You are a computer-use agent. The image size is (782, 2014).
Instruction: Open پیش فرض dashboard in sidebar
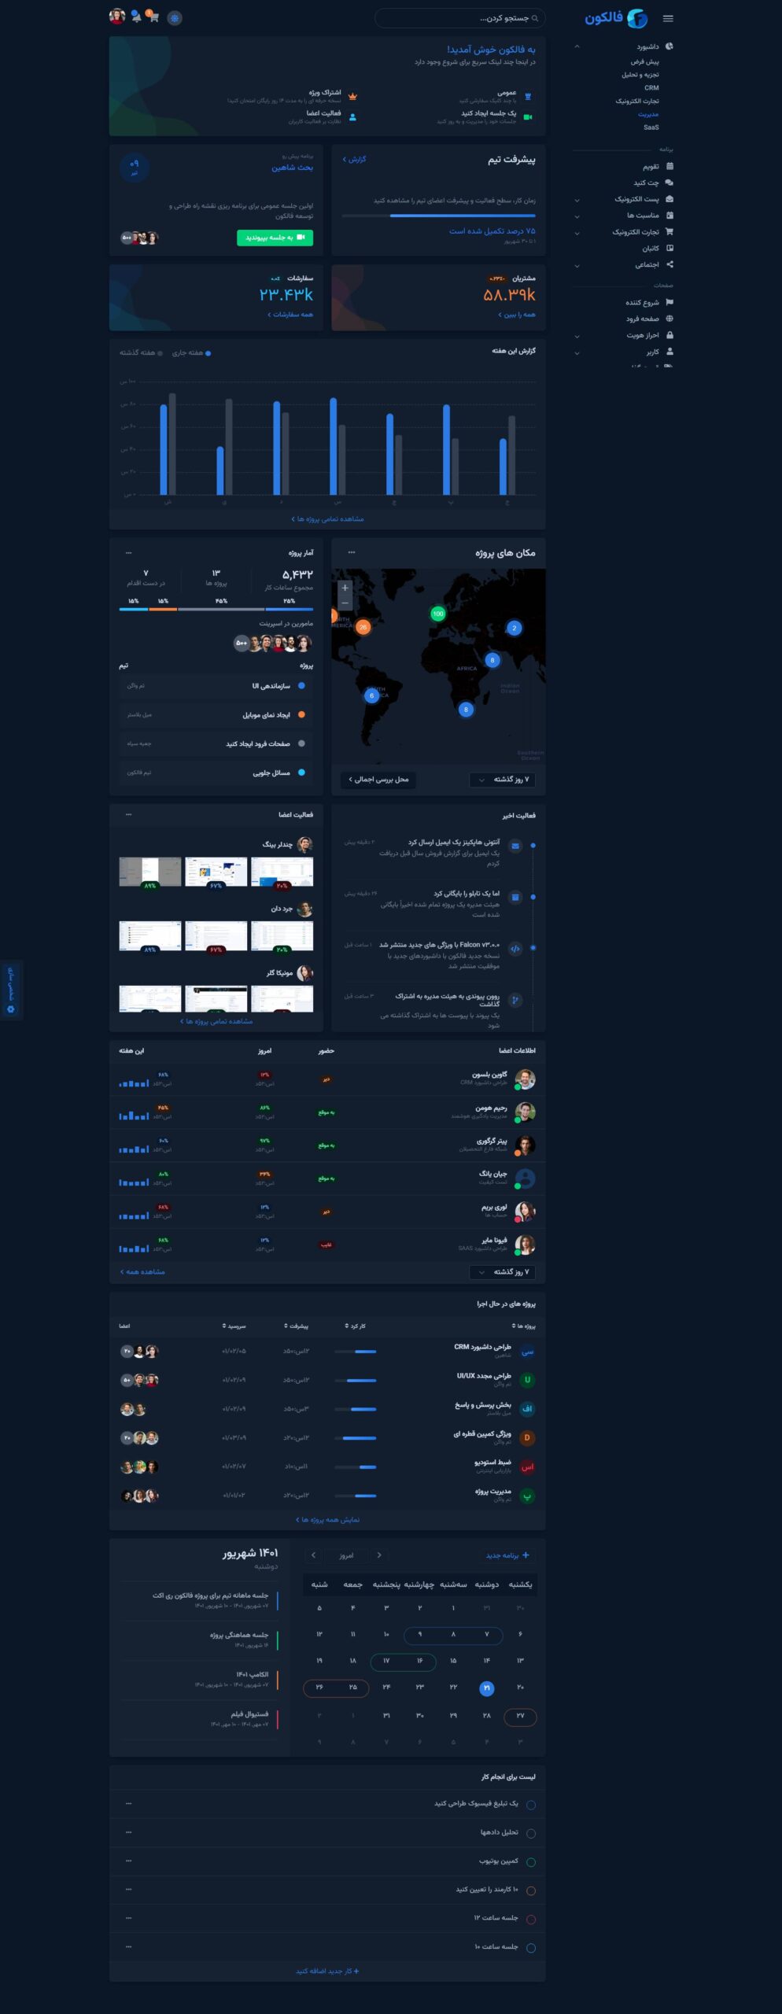pos(644,61)
